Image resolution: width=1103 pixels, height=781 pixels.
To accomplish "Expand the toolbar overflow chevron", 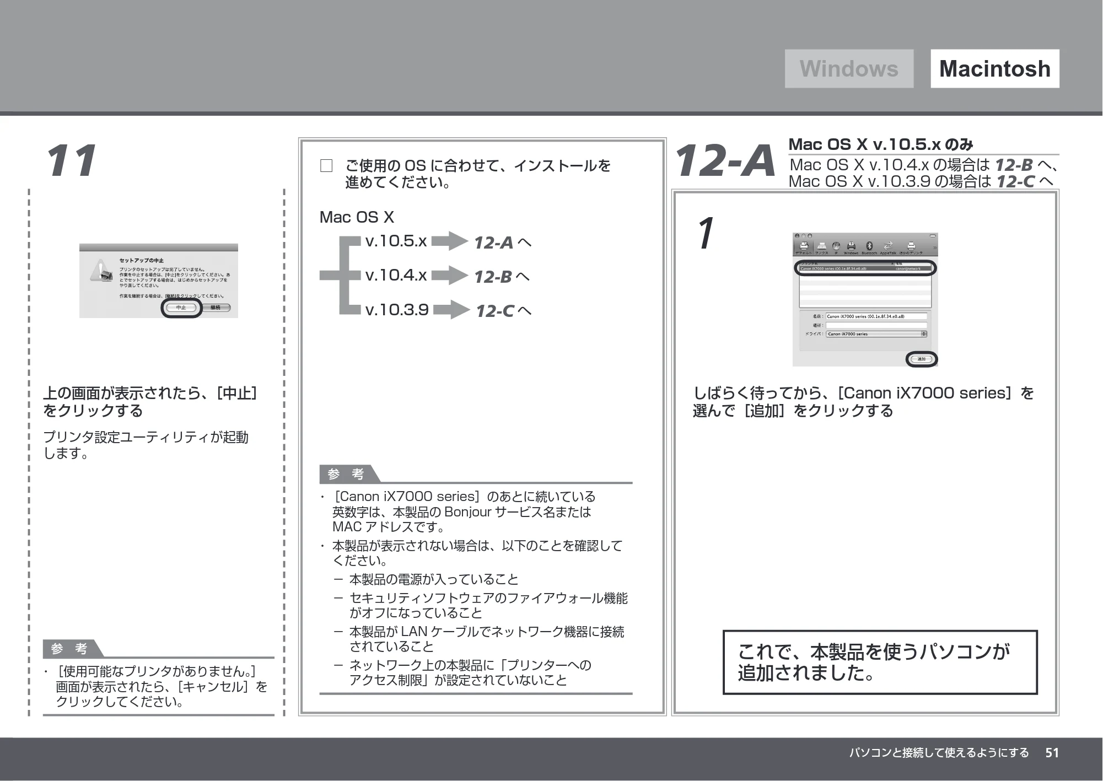I will point(935,247).
